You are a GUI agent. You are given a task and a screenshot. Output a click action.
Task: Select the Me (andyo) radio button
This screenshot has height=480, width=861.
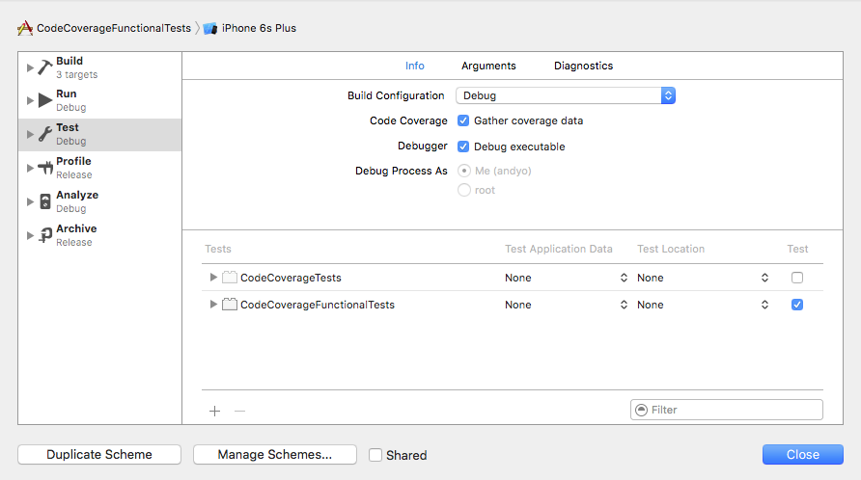(464, 171)
